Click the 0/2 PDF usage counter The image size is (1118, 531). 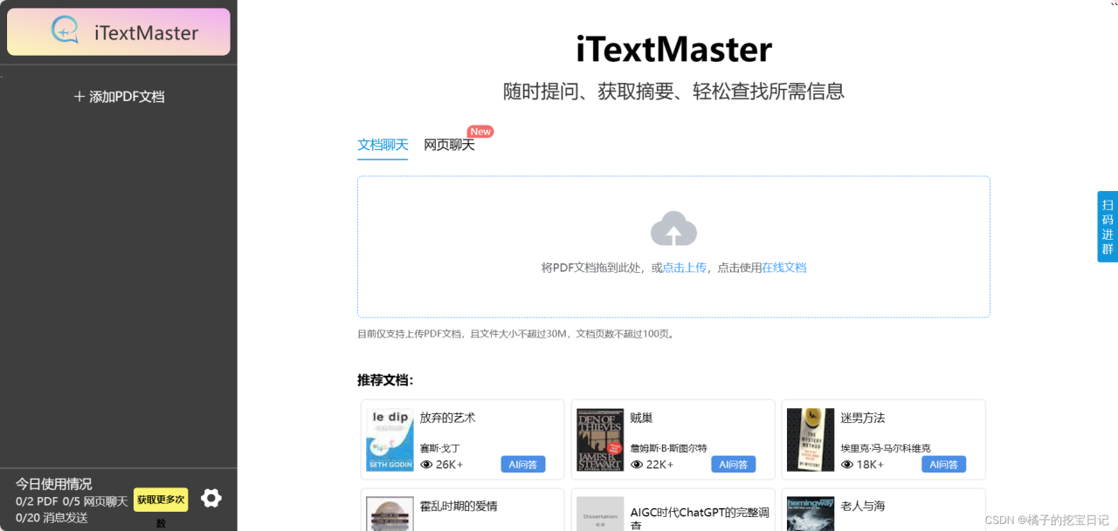coord(37,501)
